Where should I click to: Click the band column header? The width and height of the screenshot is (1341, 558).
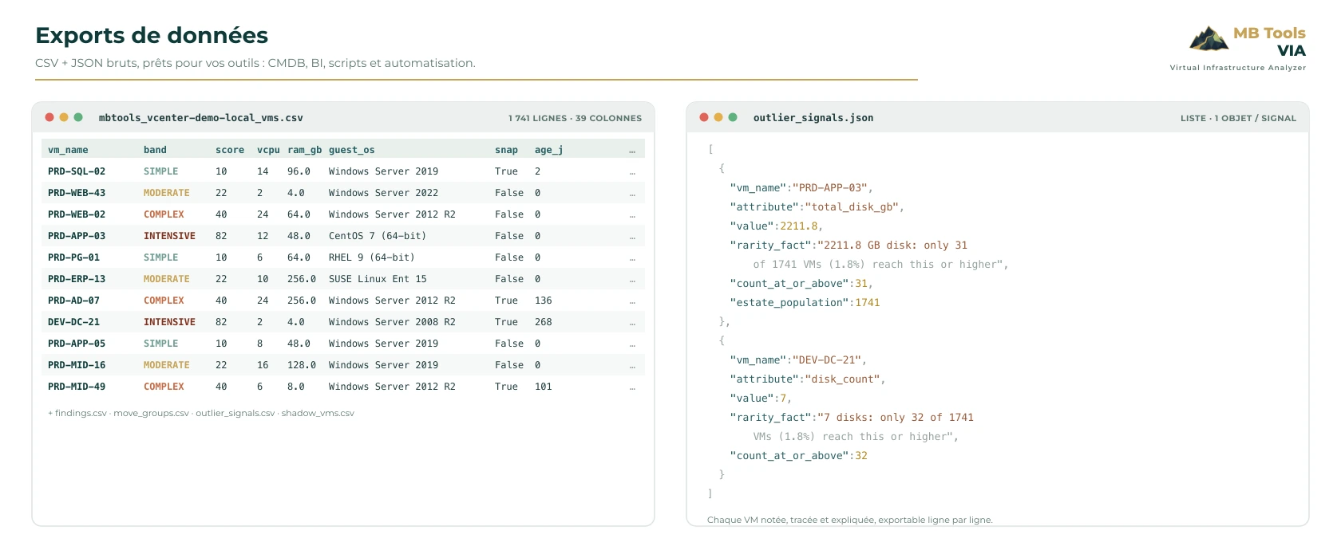click(x=155, y=150)
